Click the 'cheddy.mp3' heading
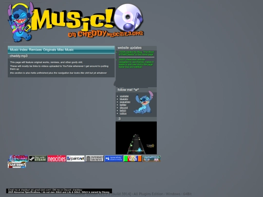263x197 pixels. tap(19, 56)
